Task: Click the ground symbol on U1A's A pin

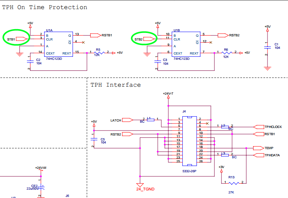Action: coord(19,55)
